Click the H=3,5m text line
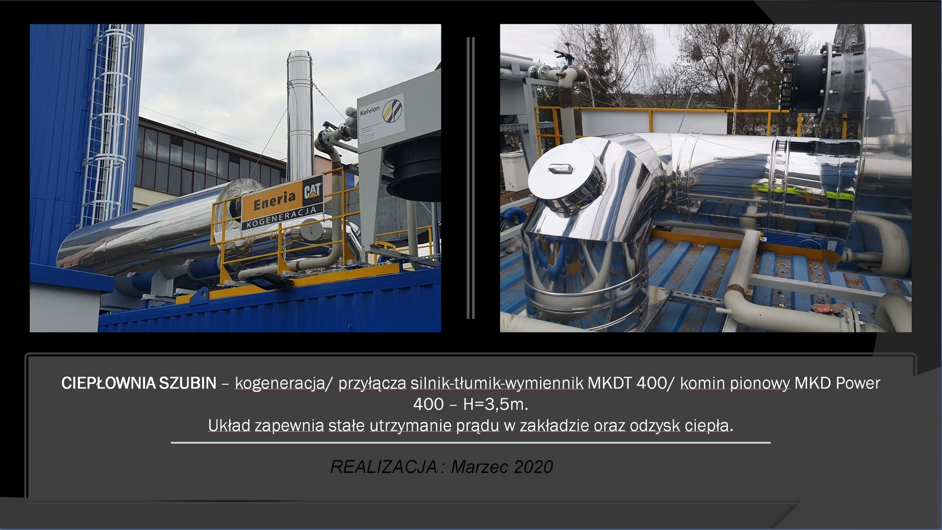942x530 pixels. pos(470,404)
